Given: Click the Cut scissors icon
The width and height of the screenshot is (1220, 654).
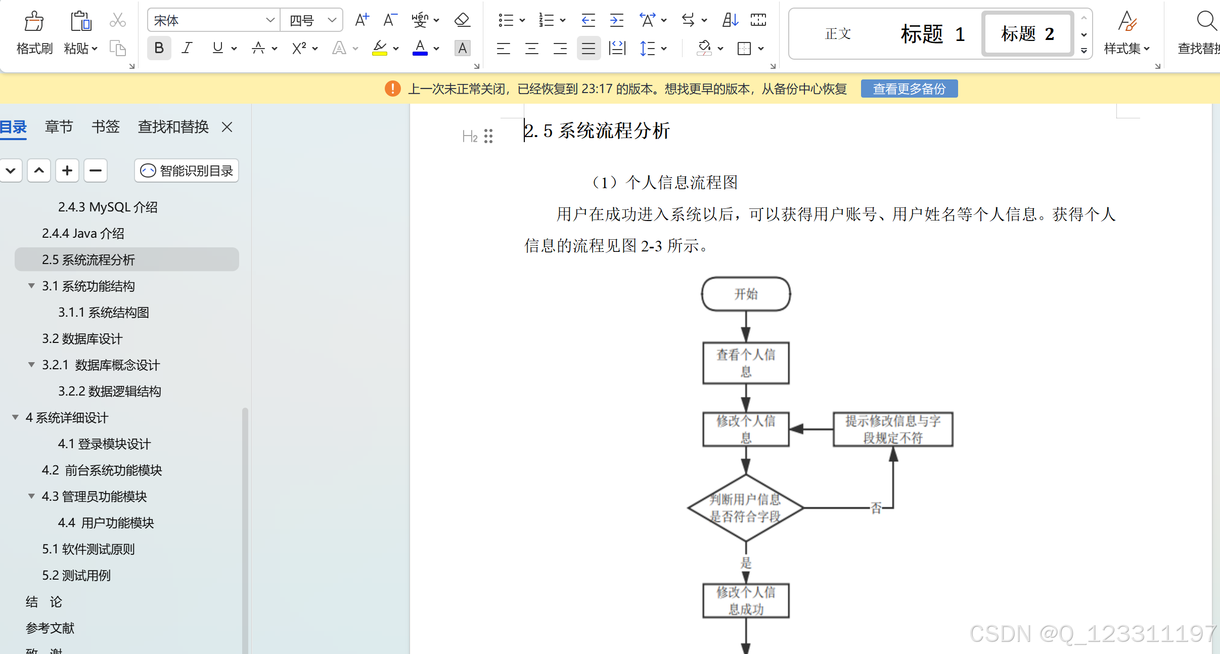Looking at the screenshot, I should coord(117,20).
